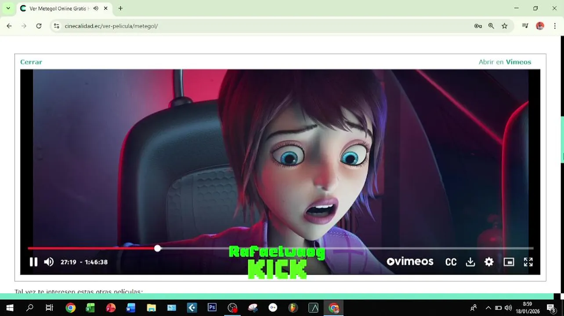The height and width of the screenshot is (316, 564).
Task: Open Windows notification center
Action: [551, 308]
